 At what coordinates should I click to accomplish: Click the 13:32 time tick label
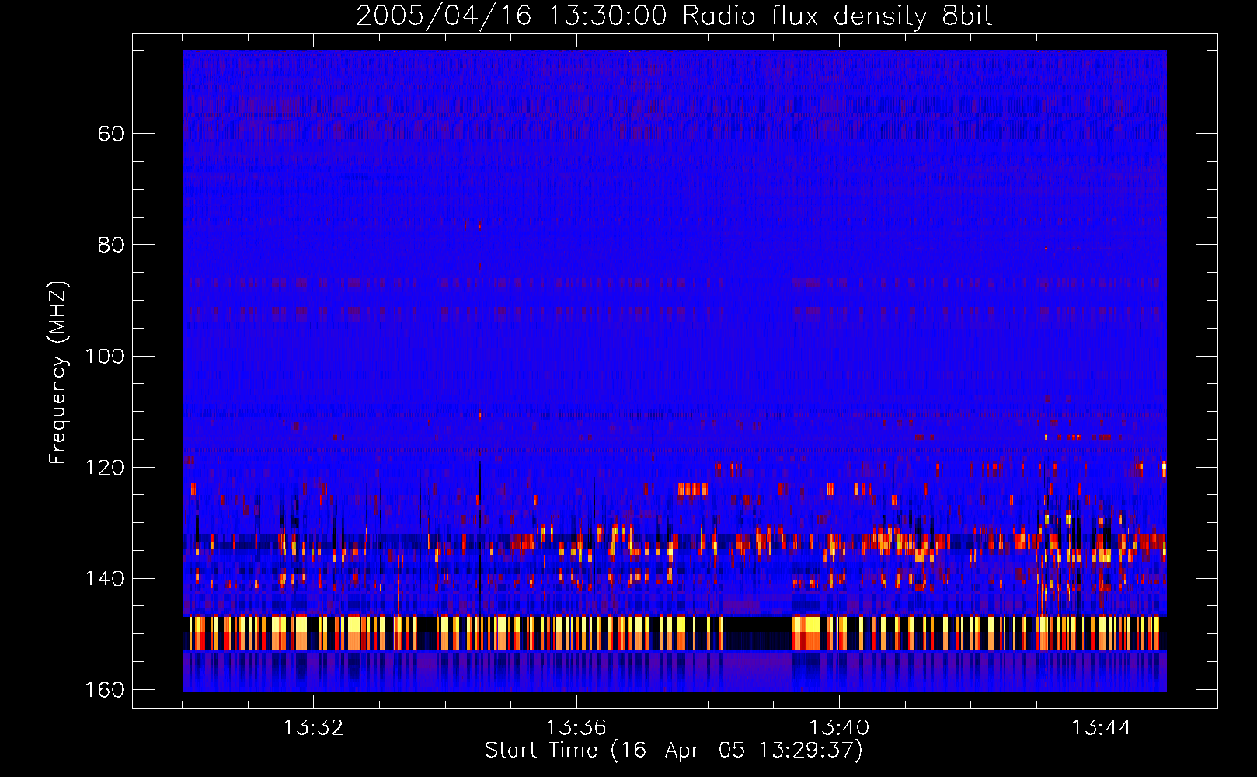pyautogui.click(x=313, y=728)
